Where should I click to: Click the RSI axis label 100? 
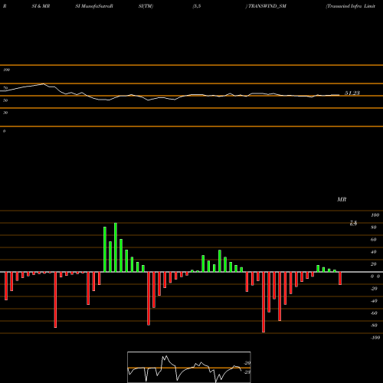click(x=6, y=70)
